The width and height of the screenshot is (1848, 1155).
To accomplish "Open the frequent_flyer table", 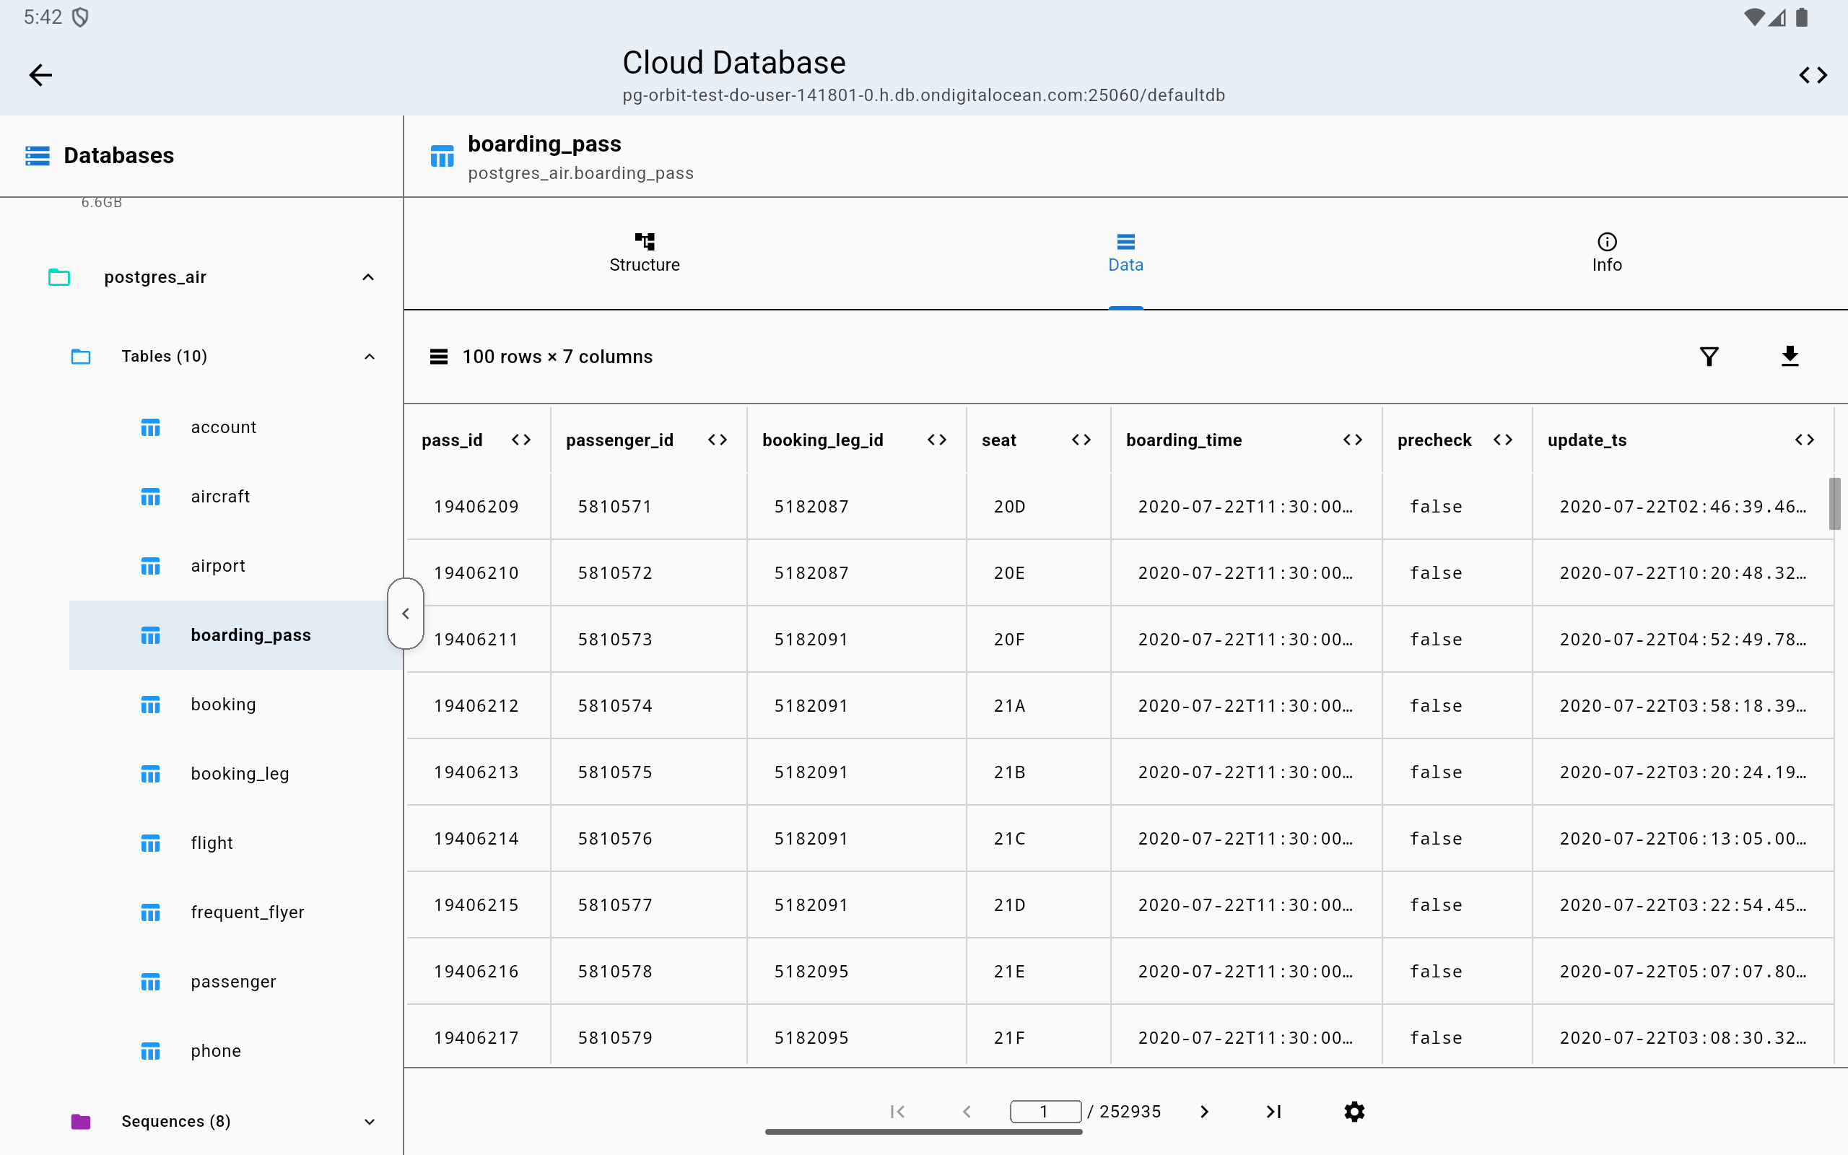I will point(235,912).
